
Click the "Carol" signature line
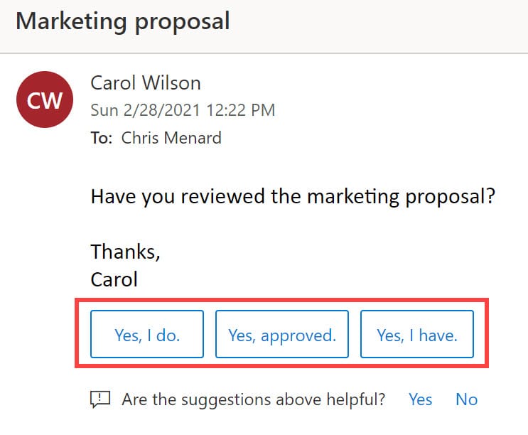[114, 279]
